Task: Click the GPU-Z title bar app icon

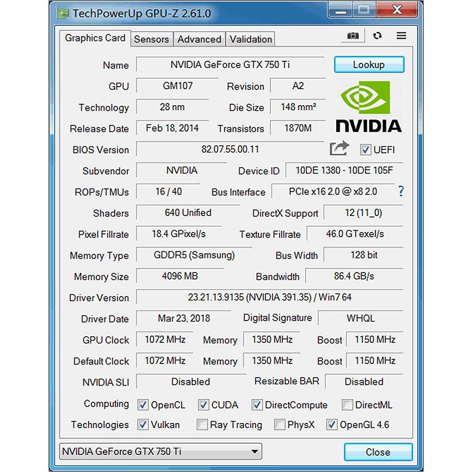Action: tap(62, 14)
